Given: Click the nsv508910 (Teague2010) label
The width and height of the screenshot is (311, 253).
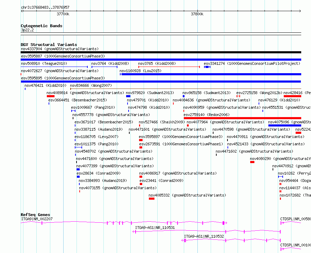Looking at the screenshot, I should pos(44,63).
